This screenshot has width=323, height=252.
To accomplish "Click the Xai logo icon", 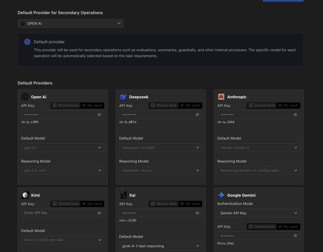I will (123, 195).
